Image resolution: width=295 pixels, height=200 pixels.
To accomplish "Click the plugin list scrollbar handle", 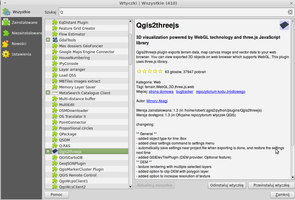I will pos(130,49).
